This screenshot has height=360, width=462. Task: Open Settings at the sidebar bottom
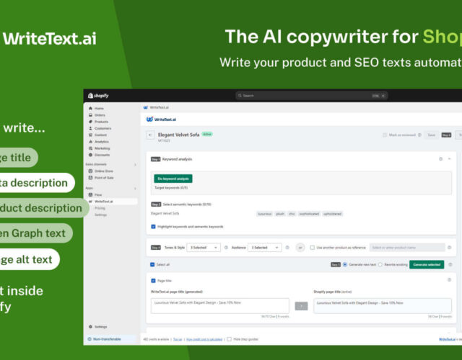pyautogui.click(x=100, y=327)
